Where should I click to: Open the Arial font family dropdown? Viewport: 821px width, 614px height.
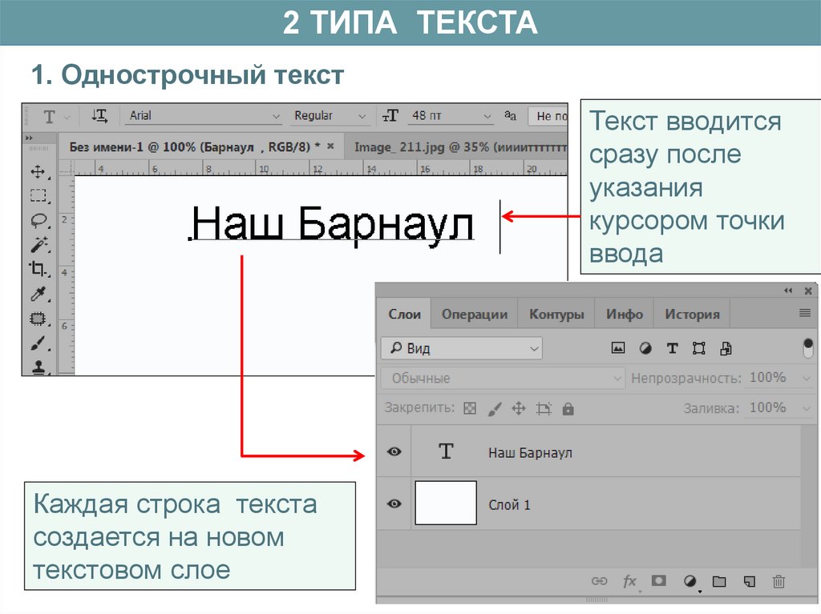[x=204, y=116]
